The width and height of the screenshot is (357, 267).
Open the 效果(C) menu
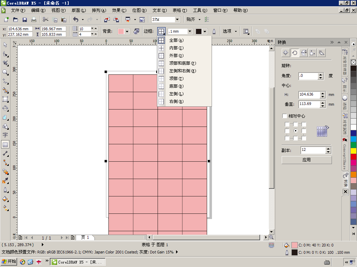point(119,10)
